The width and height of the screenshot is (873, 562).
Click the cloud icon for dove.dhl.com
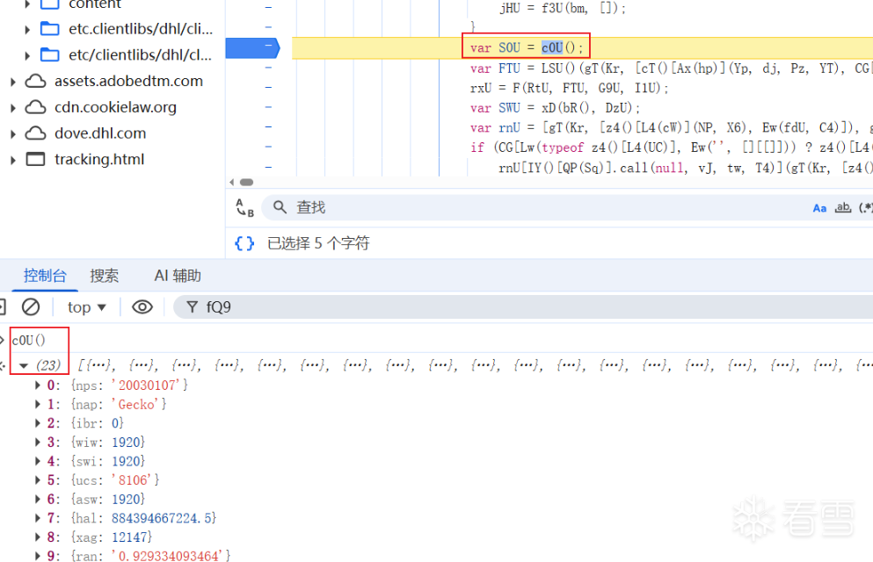pos(35,133)
